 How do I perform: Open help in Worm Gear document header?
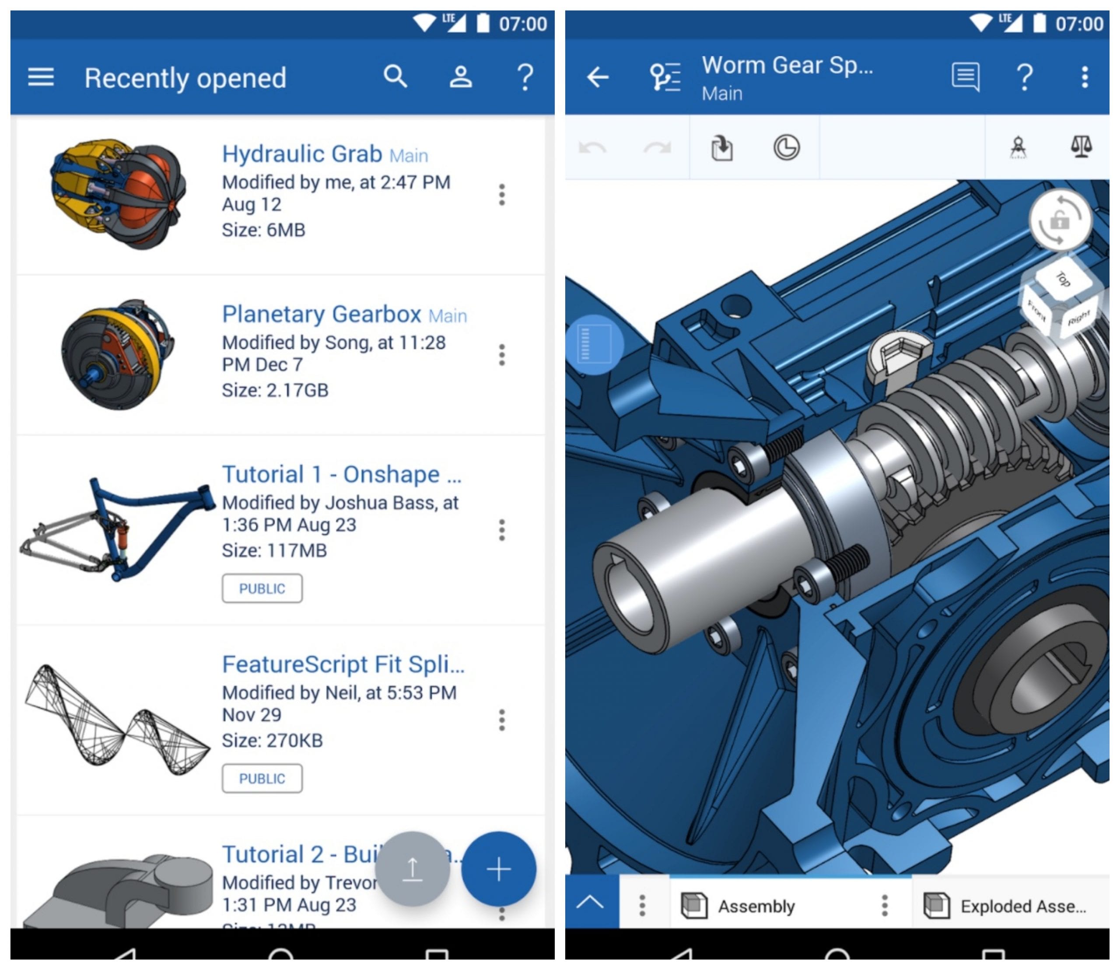click(x=1024, y=77)
